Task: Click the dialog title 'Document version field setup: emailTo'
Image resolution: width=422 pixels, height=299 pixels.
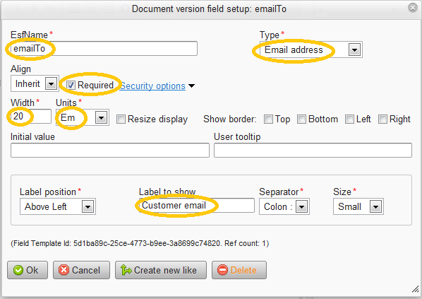Action: [209, 9]
